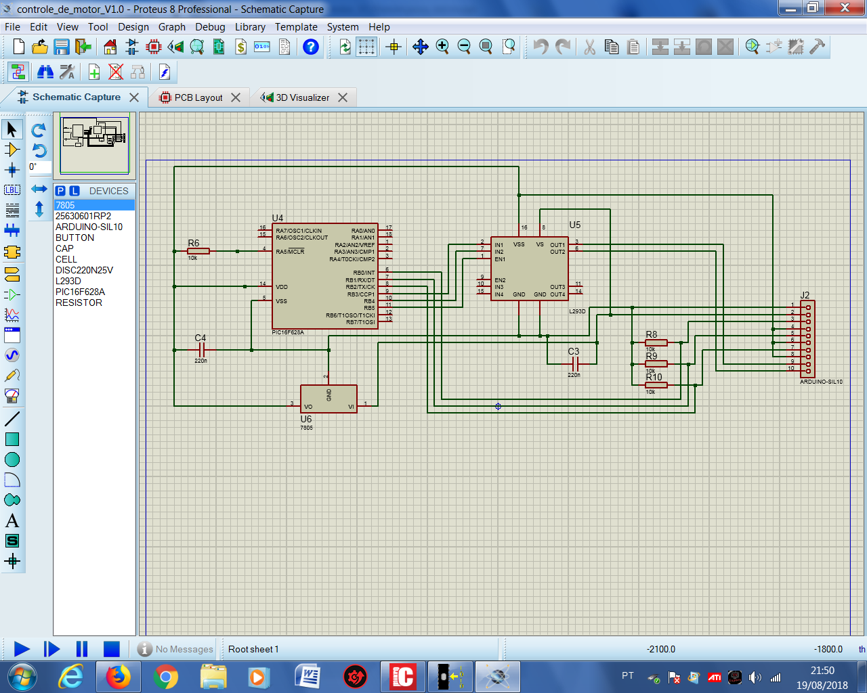Viewport: 867px width, 693px height.
Task: Redraw the display with refresh icon
Action: (345, 47)
